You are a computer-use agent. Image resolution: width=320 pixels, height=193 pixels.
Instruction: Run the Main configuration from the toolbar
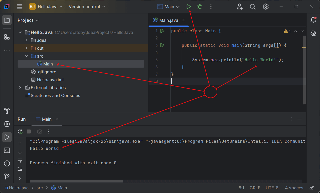pyautogui.click(x=188, y=7)
